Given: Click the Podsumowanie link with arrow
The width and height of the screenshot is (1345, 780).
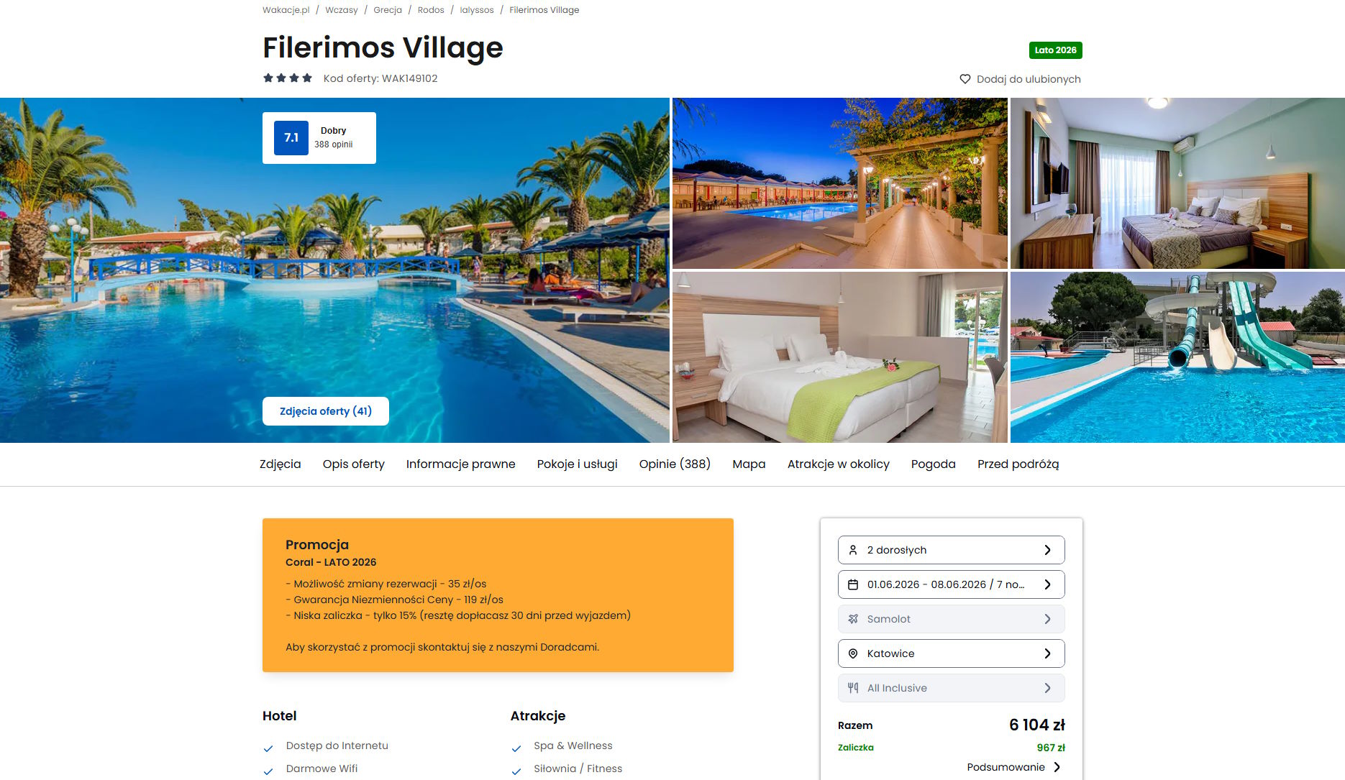Looking at the screenshot, I should coord(1013,767).
